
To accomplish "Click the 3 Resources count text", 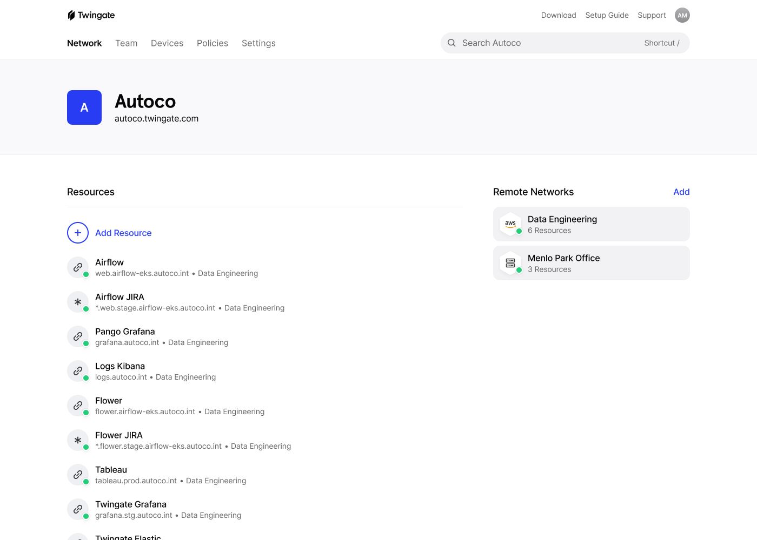I will point(549,269).
